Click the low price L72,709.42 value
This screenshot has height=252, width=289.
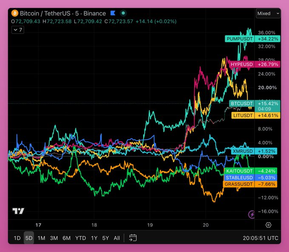(88, 21)
